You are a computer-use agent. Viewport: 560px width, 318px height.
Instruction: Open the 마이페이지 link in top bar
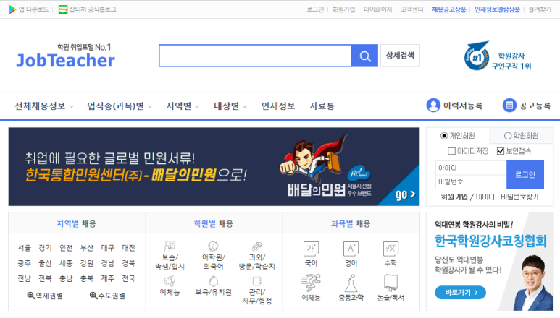(x=377, y=9)
